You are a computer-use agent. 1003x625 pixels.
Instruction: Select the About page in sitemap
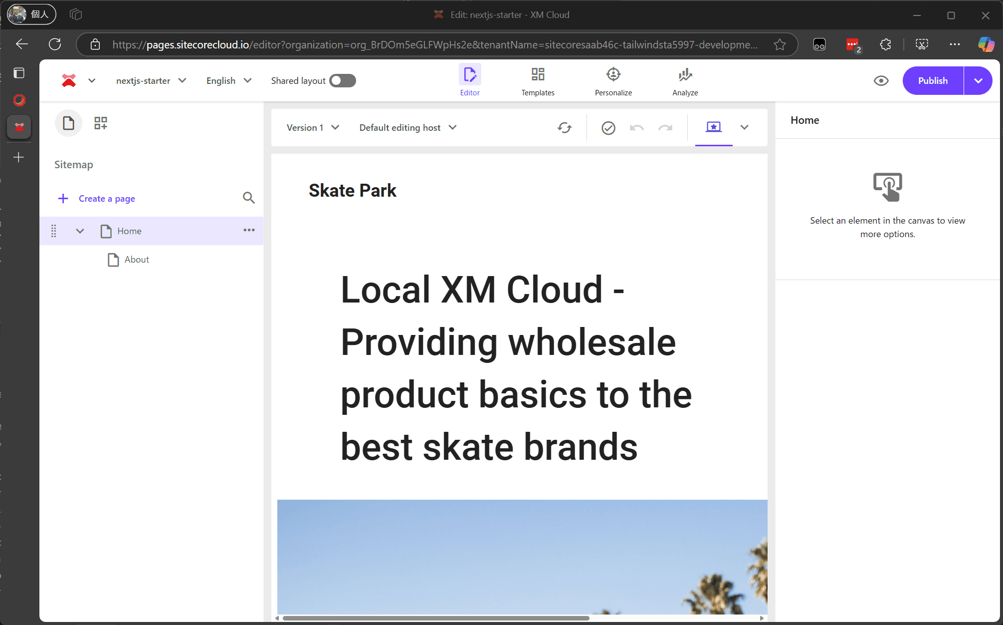pyautogui.click(x=137, y=260)
